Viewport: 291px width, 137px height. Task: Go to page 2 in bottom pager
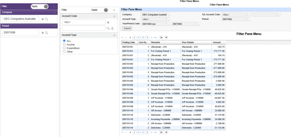click(134, 132)
